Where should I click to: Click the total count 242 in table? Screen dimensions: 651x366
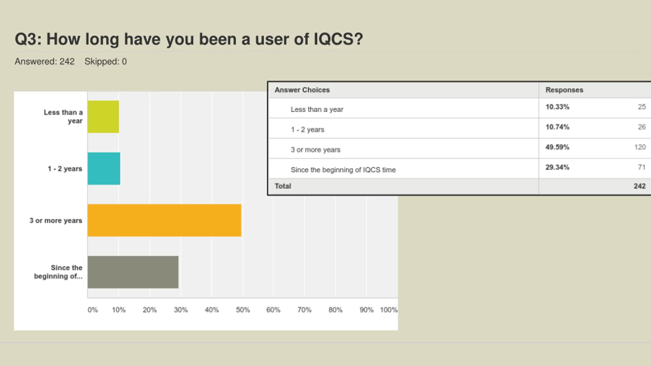coord(639,186)
